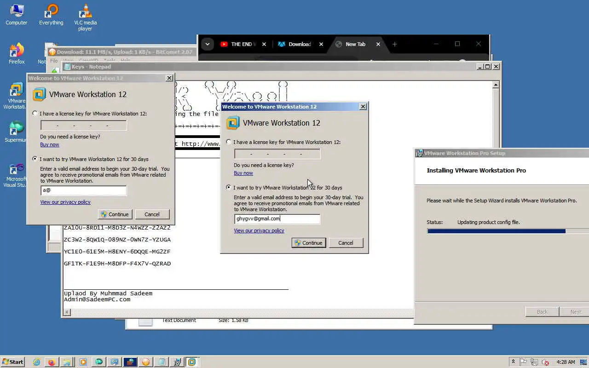
Task: Switch to Firefox in the taskbar
Action: [52, 362]
